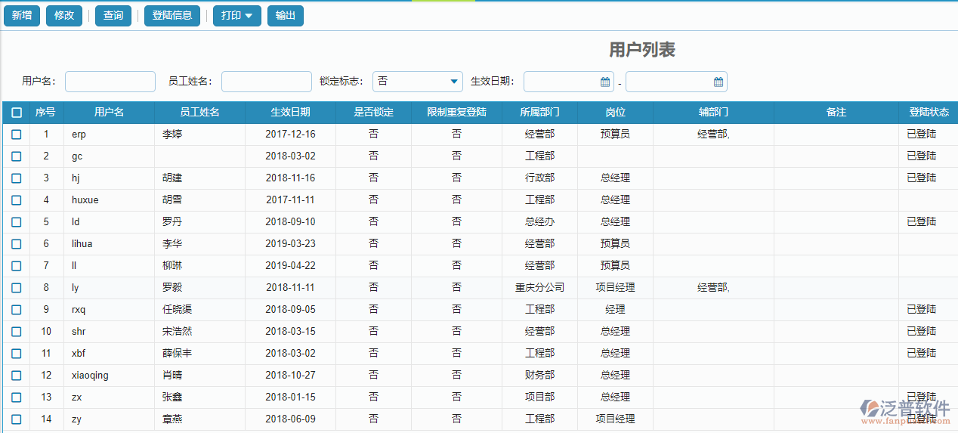Click the 输出 button
958x433 pixels.
(x=286, y=15)
